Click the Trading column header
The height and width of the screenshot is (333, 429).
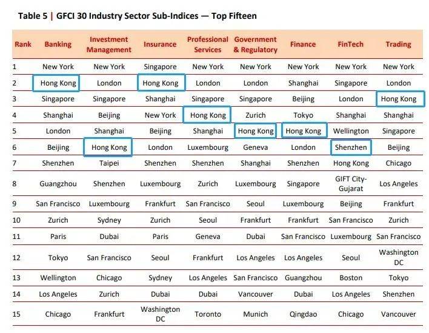pyautogui.click(x=398, y=44)
